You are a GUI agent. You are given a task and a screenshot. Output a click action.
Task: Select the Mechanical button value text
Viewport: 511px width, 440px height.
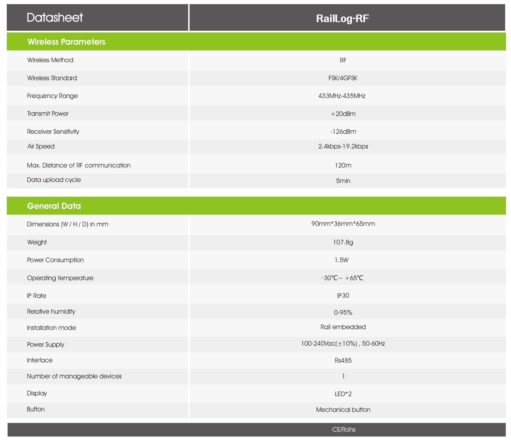[343, 410]
